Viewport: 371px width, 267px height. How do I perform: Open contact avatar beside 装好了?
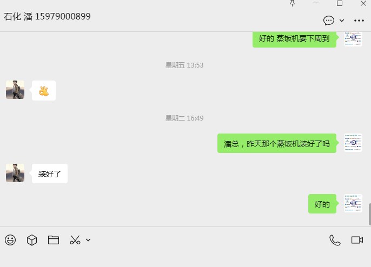click(15, 173)
